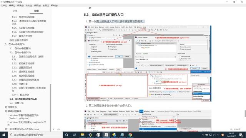Click outline item 5.2.3 设置远程仓库
This screenshot has height=138, width=246.
click(x=22, y=67)
